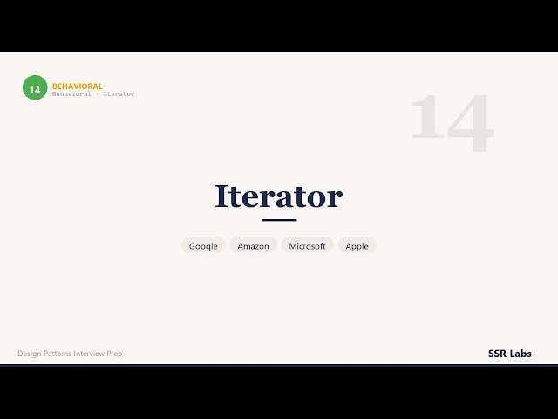Screen dimensions: 558x419
Task: Select the Microsoft company tag
Action: 307,245
